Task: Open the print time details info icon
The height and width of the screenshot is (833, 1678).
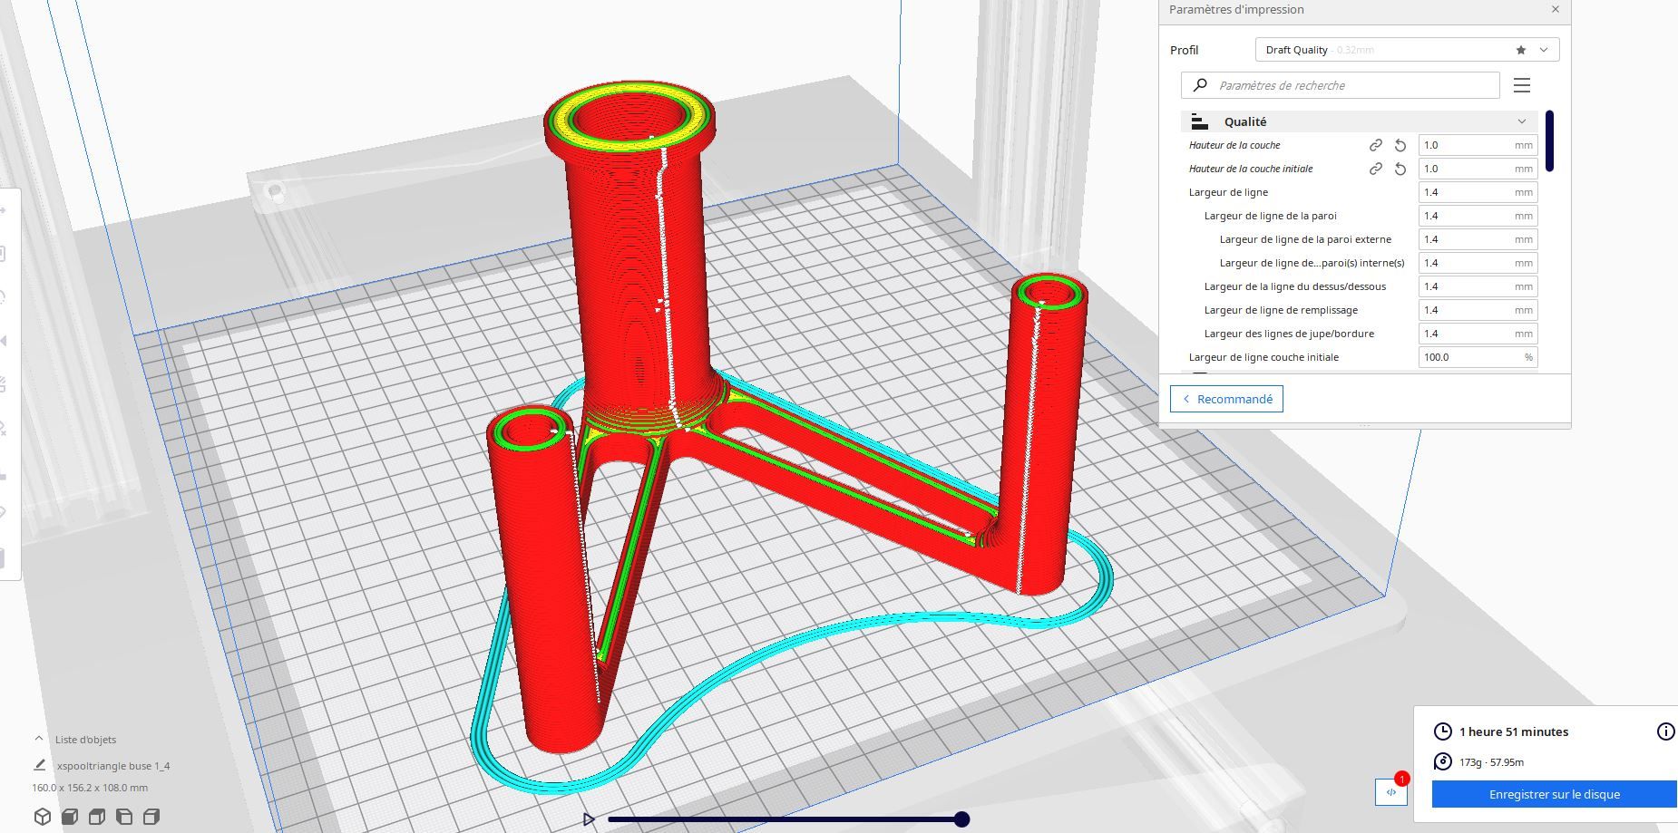Action: click(x=1666, y=731)
